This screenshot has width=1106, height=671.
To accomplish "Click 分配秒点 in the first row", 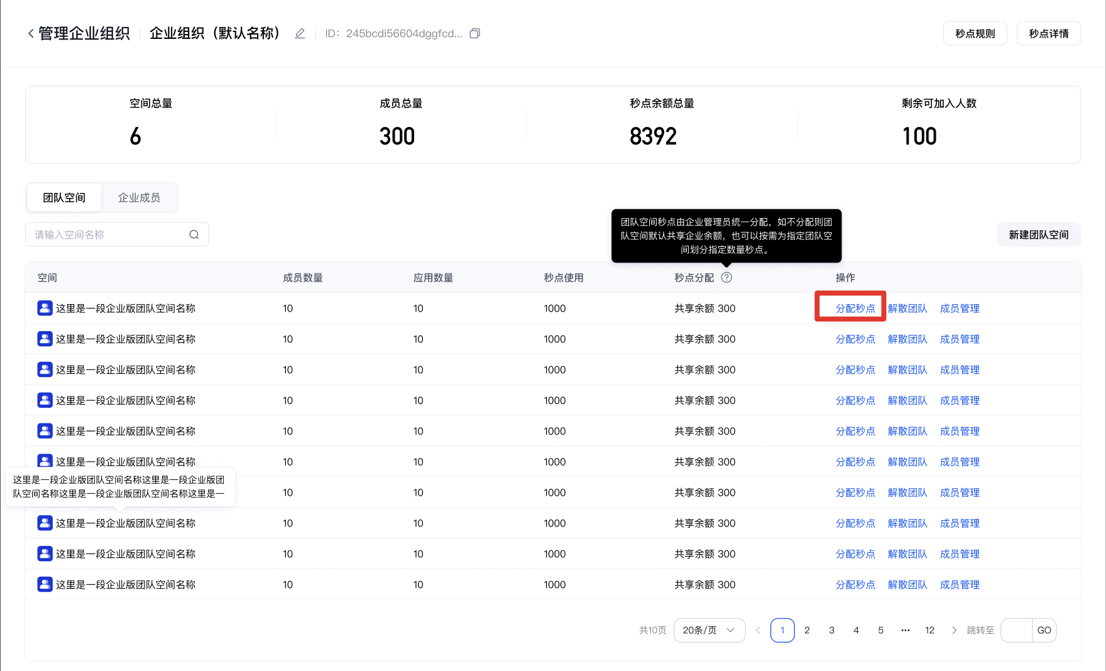I will point(855,308).
